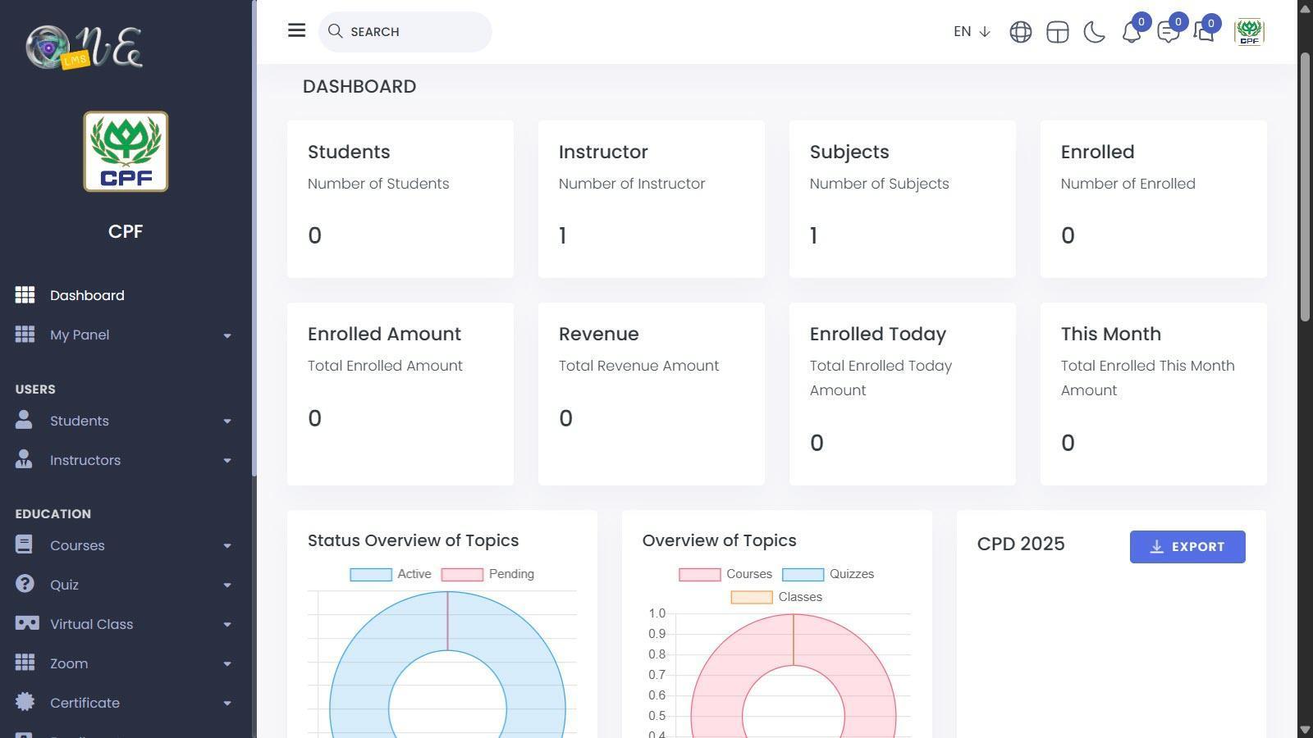Click the This Month card

[x=1154, y=394]
